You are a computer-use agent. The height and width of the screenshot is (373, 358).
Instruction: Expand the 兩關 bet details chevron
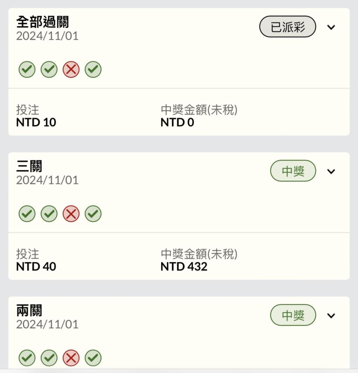(x=331, y=316)
